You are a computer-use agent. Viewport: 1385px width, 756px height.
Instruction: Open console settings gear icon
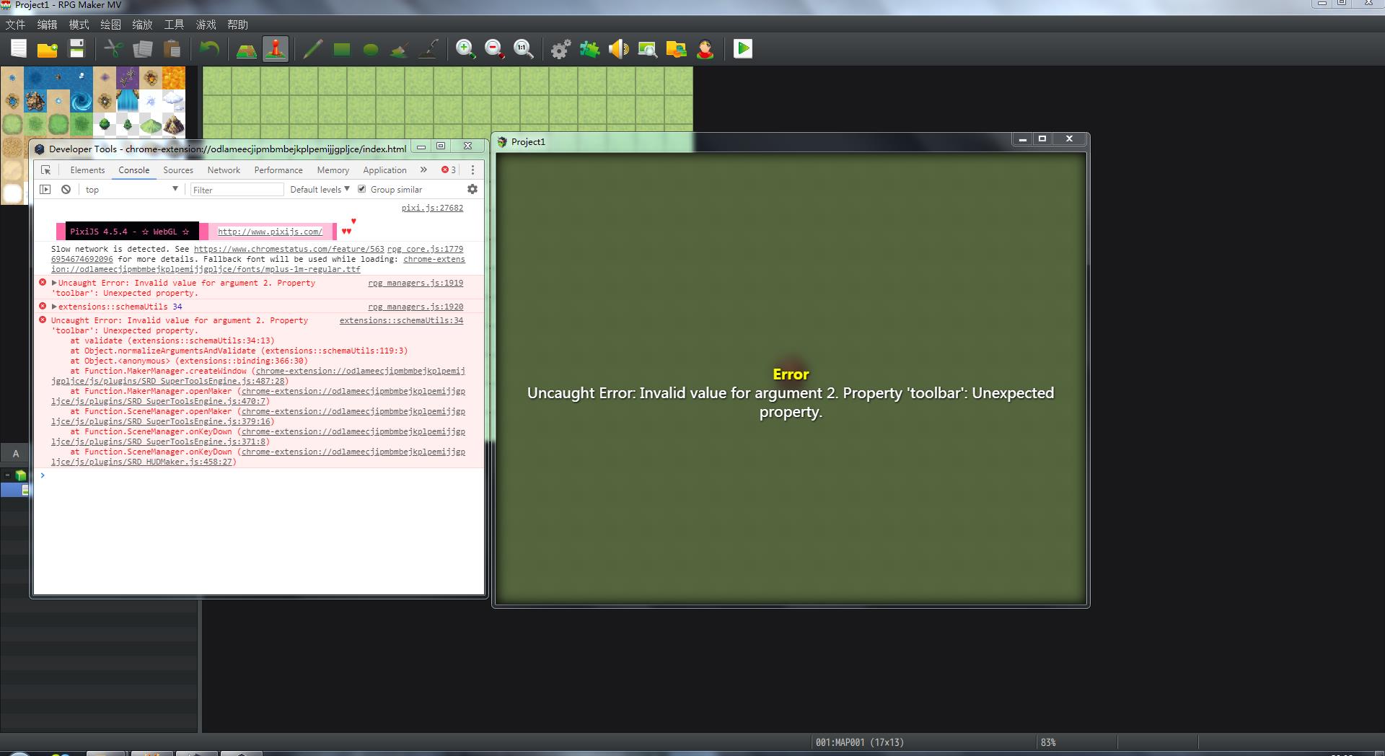[x=472, y=189]
